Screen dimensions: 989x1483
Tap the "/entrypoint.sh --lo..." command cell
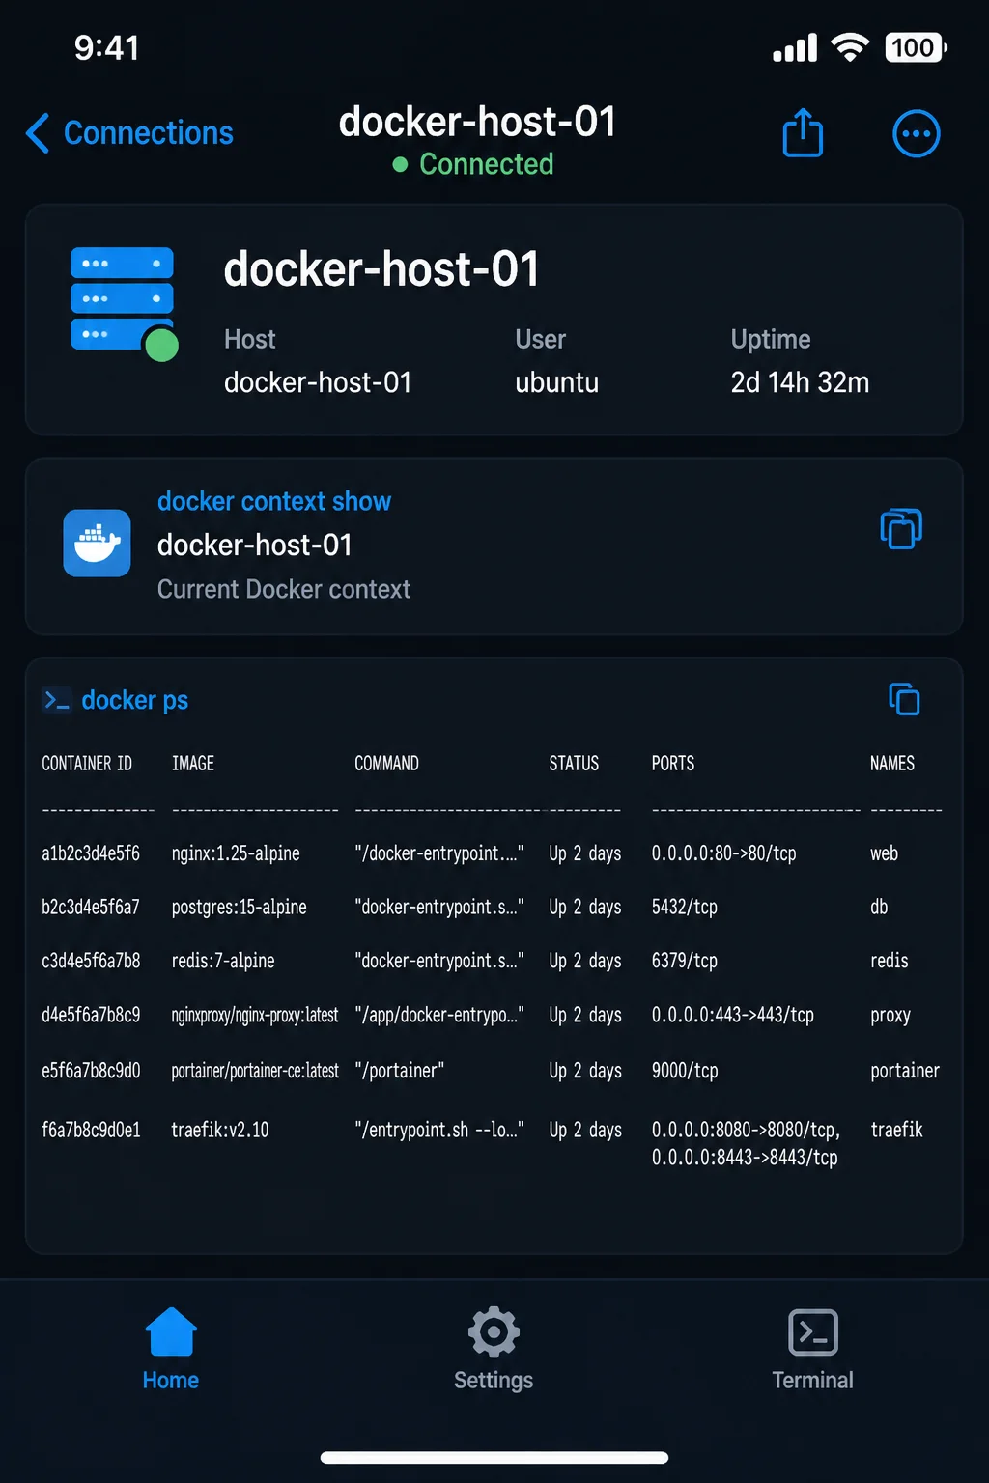pyautogui.click(x=438, y=1130)
